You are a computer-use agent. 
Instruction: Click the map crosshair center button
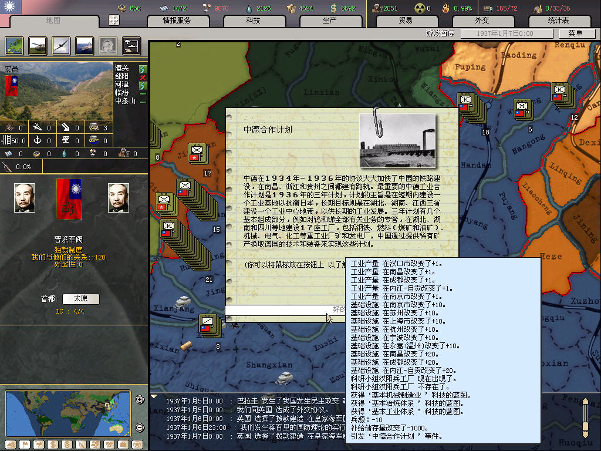[114, 20]
